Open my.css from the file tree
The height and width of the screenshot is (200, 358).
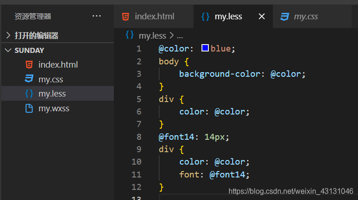coord(57,79)
